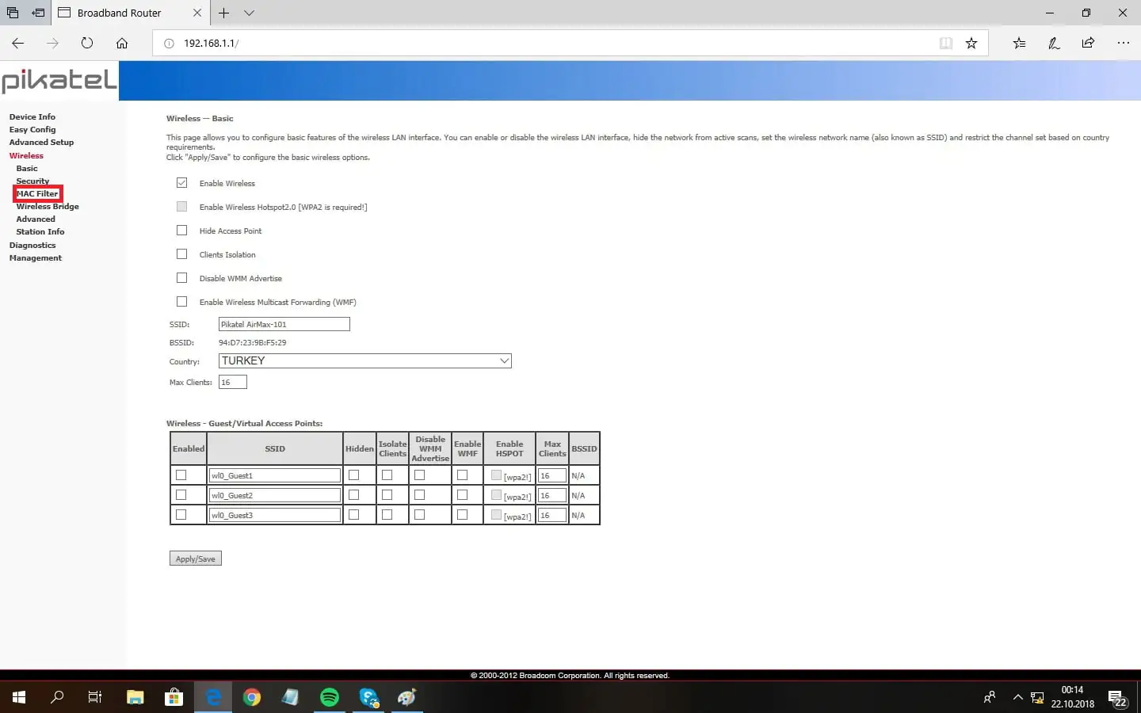Show hidden system tray icons
Viewport: 1141px width, 713px height.
tap(1017, 697)
